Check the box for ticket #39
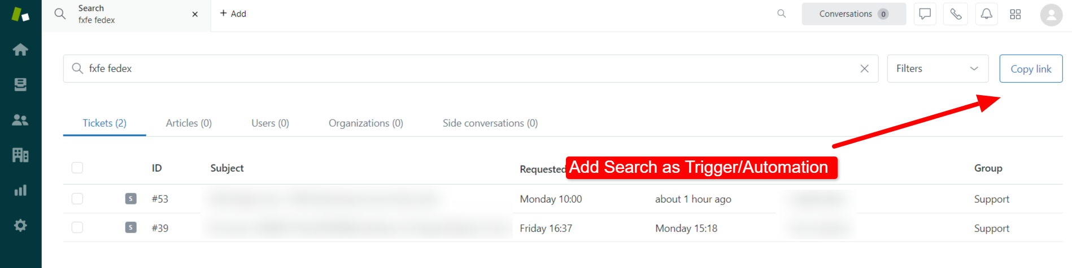The image size is (1072, 268). coord(77,227)
